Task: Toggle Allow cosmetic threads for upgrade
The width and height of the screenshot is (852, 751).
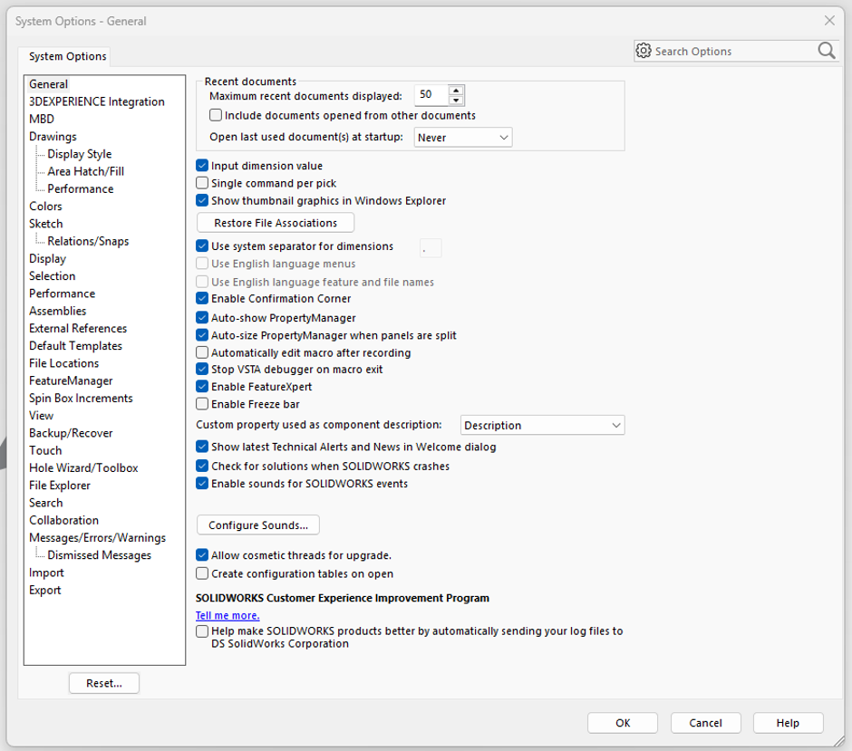Action: [202, 555]
